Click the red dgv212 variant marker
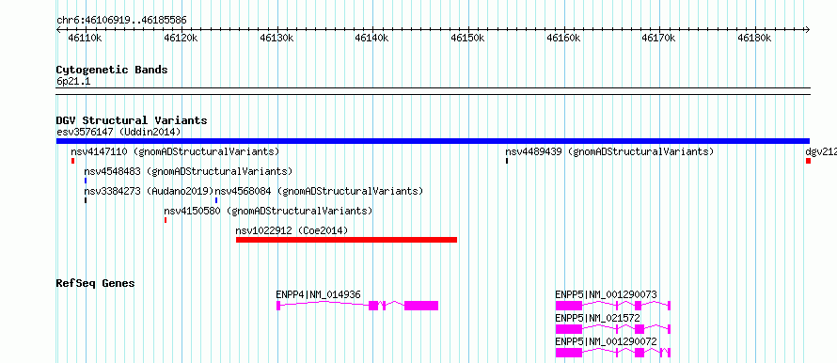 808,161
